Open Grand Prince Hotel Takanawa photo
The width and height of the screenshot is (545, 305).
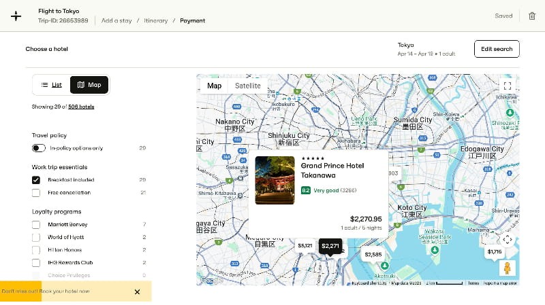tap(275, 180)
